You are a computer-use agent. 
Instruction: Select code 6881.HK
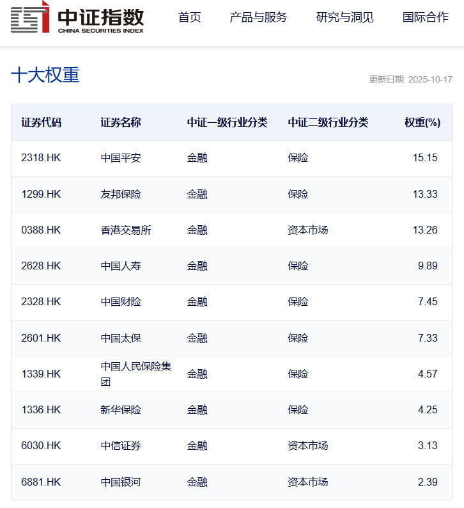click(41, 482)
